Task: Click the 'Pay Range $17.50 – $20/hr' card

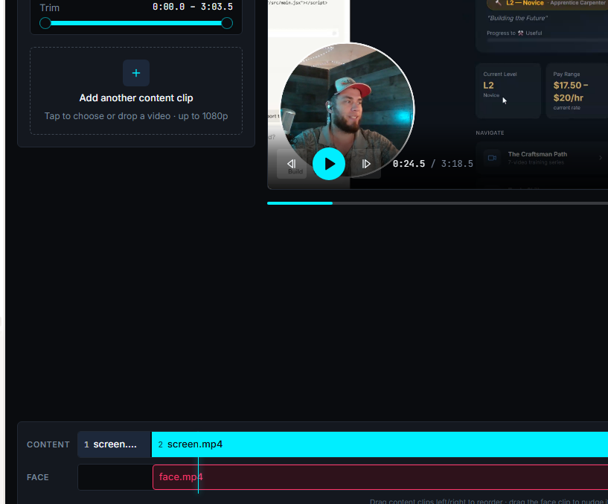Action: 577,91
